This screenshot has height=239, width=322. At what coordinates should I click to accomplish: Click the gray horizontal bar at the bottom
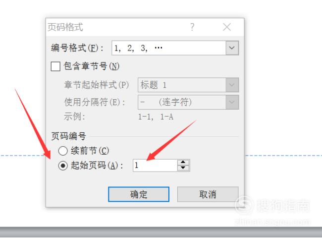coord(161,232)
